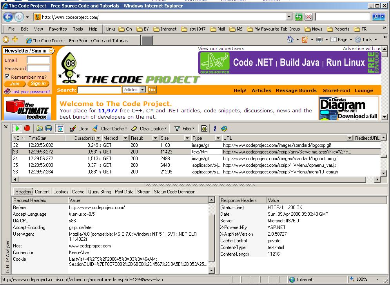This screenshot has height=285, width=390.
Task: Open the StoreFront link
Action: pos(337,90)
